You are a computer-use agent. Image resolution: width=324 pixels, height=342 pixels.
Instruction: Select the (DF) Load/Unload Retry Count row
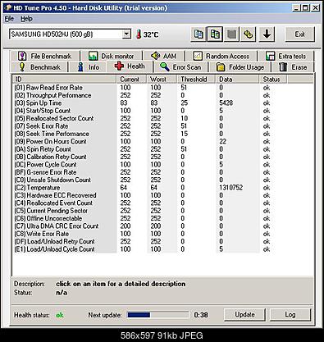click(x=163, y=241)
